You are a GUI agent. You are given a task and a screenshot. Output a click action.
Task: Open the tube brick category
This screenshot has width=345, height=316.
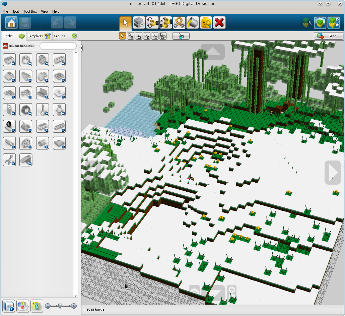(x=43, y=143)
